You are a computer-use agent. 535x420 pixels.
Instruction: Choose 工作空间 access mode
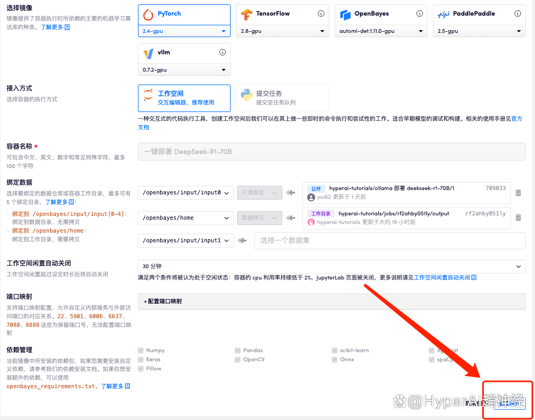(x=184, y=98)
